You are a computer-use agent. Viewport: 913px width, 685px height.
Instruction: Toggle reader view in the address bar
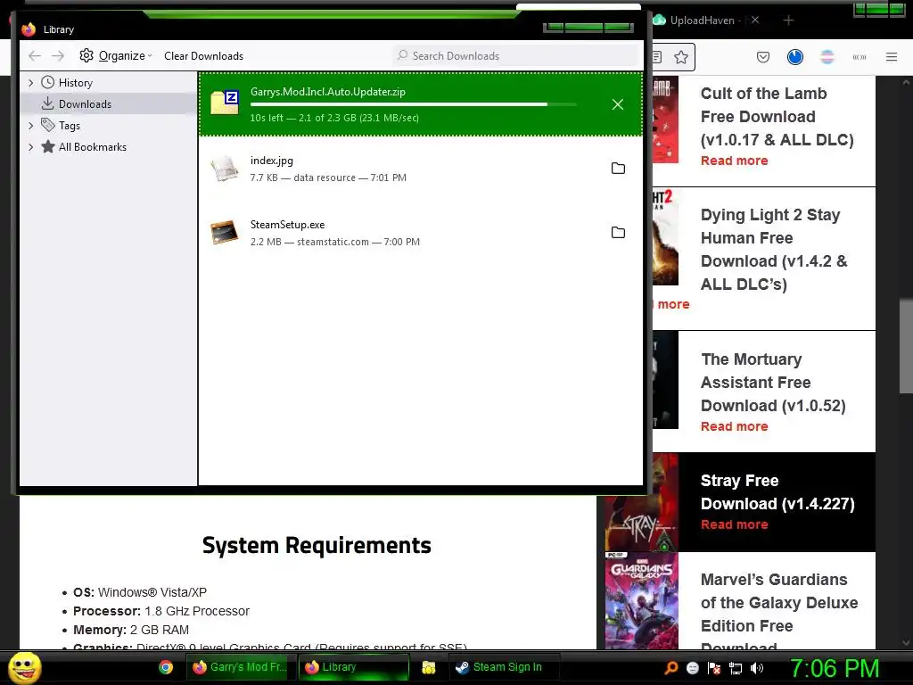(657, 57)
